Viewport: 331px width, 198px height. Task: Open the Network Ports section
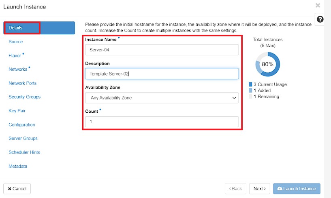pos(23,83)
